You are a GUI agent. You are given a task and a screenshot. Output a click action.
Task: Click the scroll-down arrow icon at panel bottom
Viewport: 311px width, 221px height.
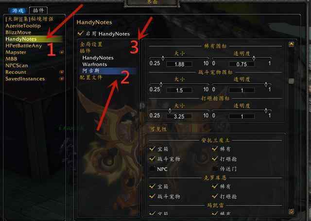(x=291, y=211)
